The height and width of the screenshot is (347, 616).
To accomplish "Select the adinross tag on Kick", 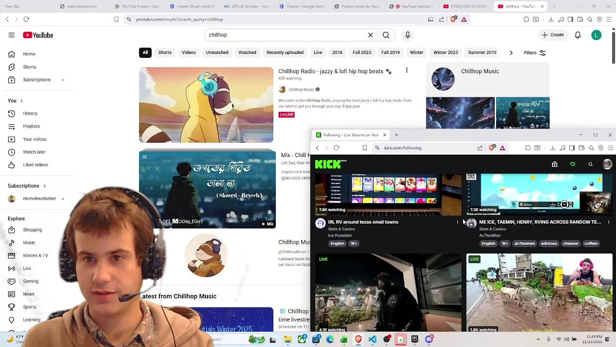I will pyautogui.click(x=549, y=243).
